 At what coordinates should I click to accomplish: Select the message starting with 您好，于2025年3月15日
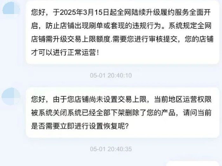[122, 32]
